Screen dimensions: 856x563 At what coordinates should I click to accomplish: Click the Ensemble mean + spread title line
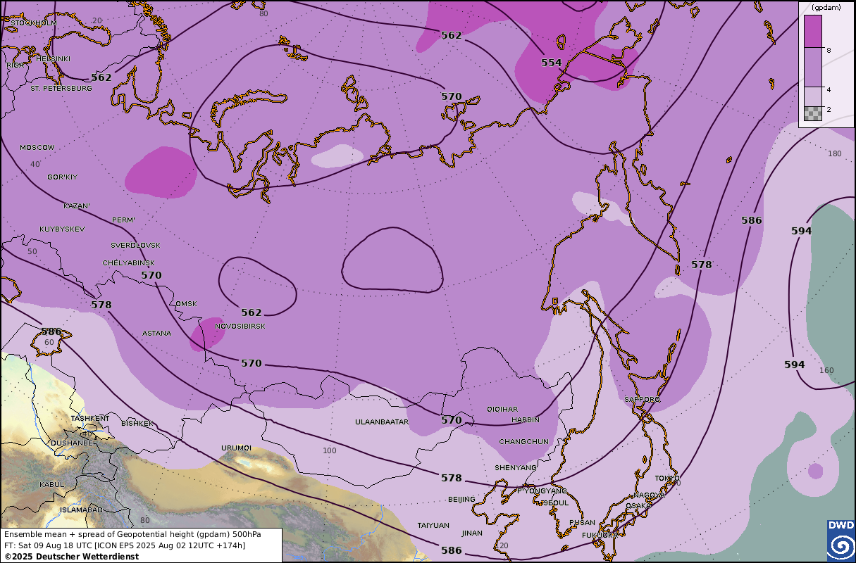coord(132,535)
